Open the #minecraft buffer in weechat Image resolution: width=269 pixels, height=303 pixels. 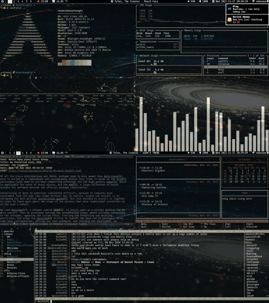click(x=14, y=262)
